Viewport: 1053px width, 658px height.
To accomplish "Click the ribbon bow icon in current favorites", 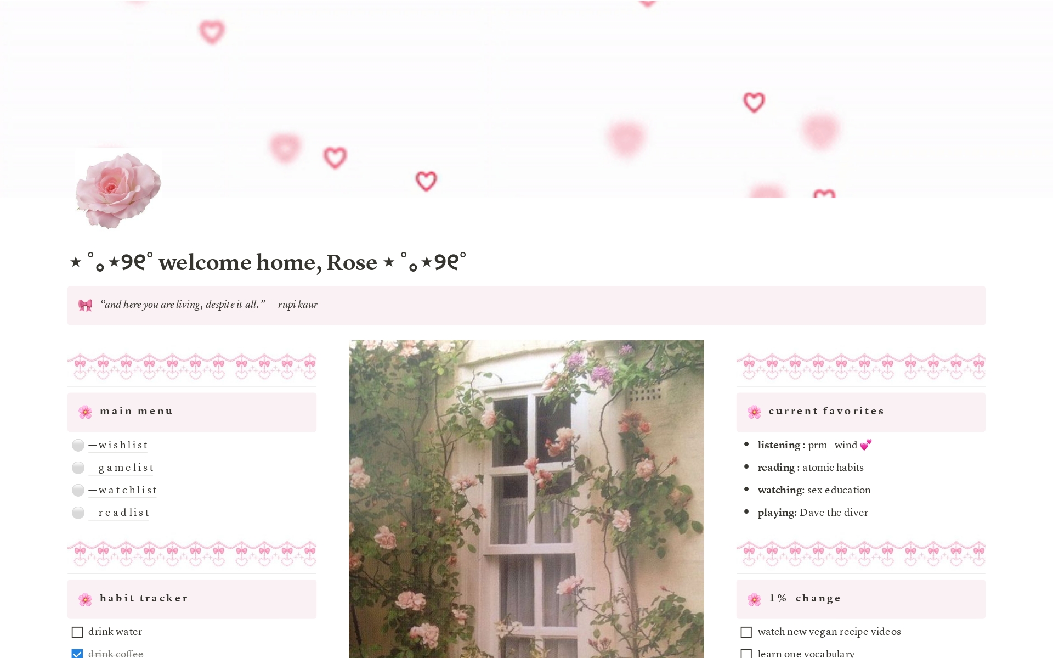I will tap(752, 410).
